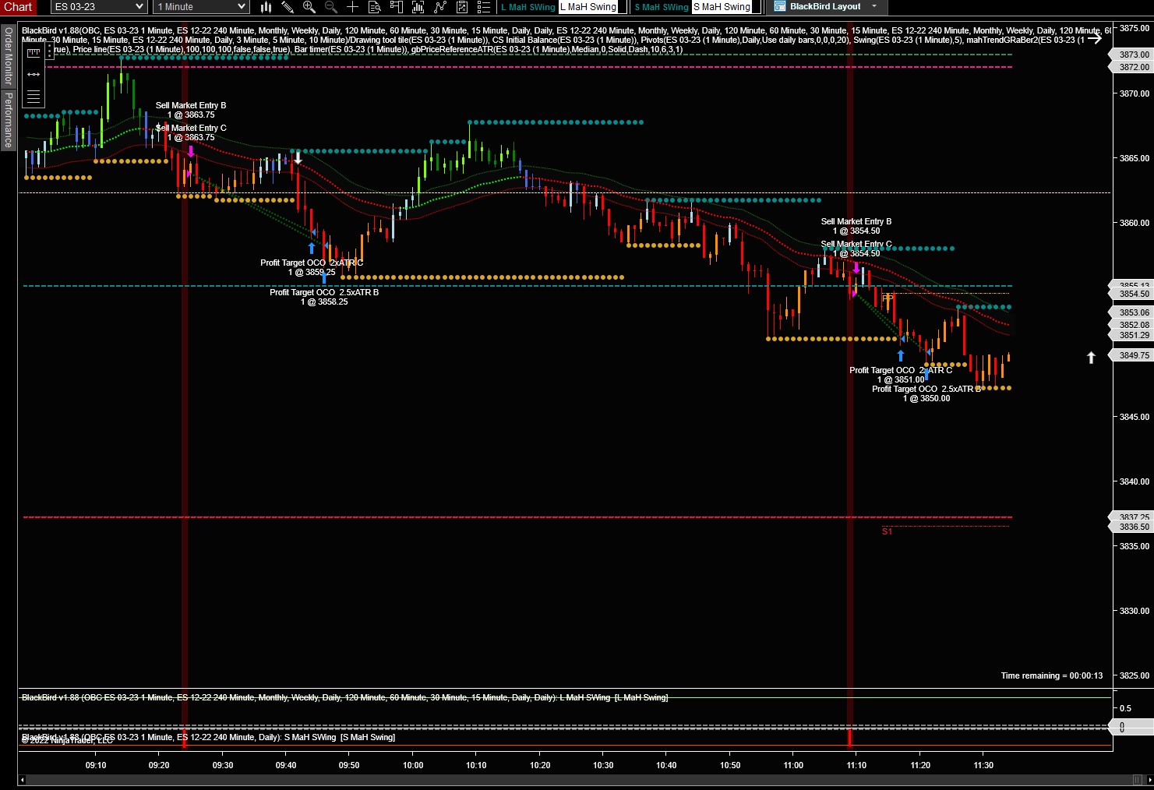Click the white up arrow on chart right side
Screen dimensions: 1154x790
click(x=1091, y=358)
